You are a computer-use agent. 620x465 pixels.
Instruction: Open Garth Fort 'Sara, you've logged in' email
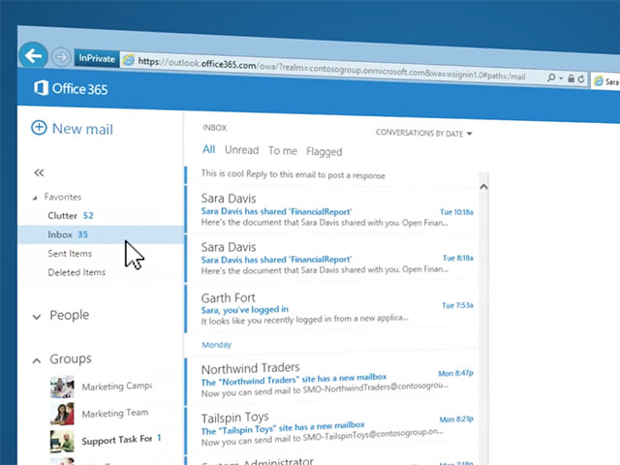[x=331, y=308]
